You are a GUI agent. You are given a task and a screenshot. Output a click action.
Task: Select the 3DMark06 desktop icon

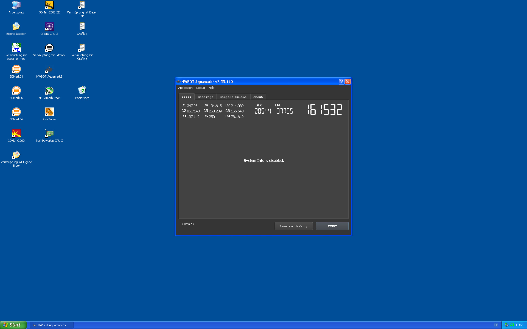pyautogui.click(x=16, y=114)
